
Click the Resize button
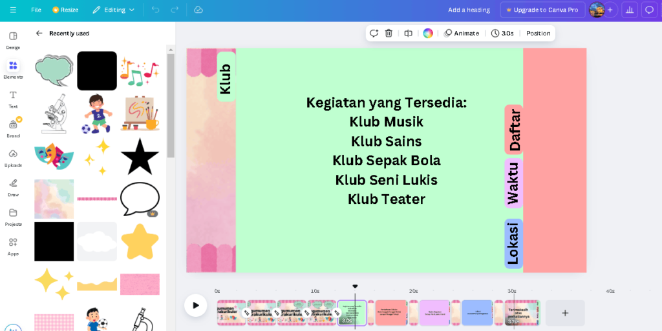(65, 10)
